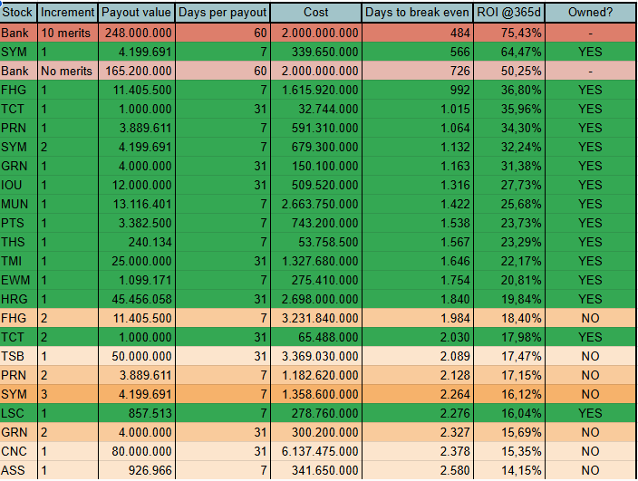This screenshot has height=481, width=638.
Task: Click payout value 248.000.000
Action: pyautogui.click(x=136, y=33)
